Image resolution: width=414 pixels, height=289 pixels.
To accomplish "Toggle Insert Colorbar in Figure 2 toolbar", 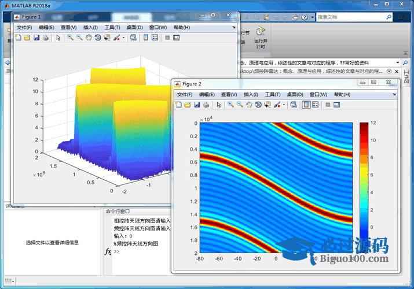I will pyautogui.click(x=306, y=105).
